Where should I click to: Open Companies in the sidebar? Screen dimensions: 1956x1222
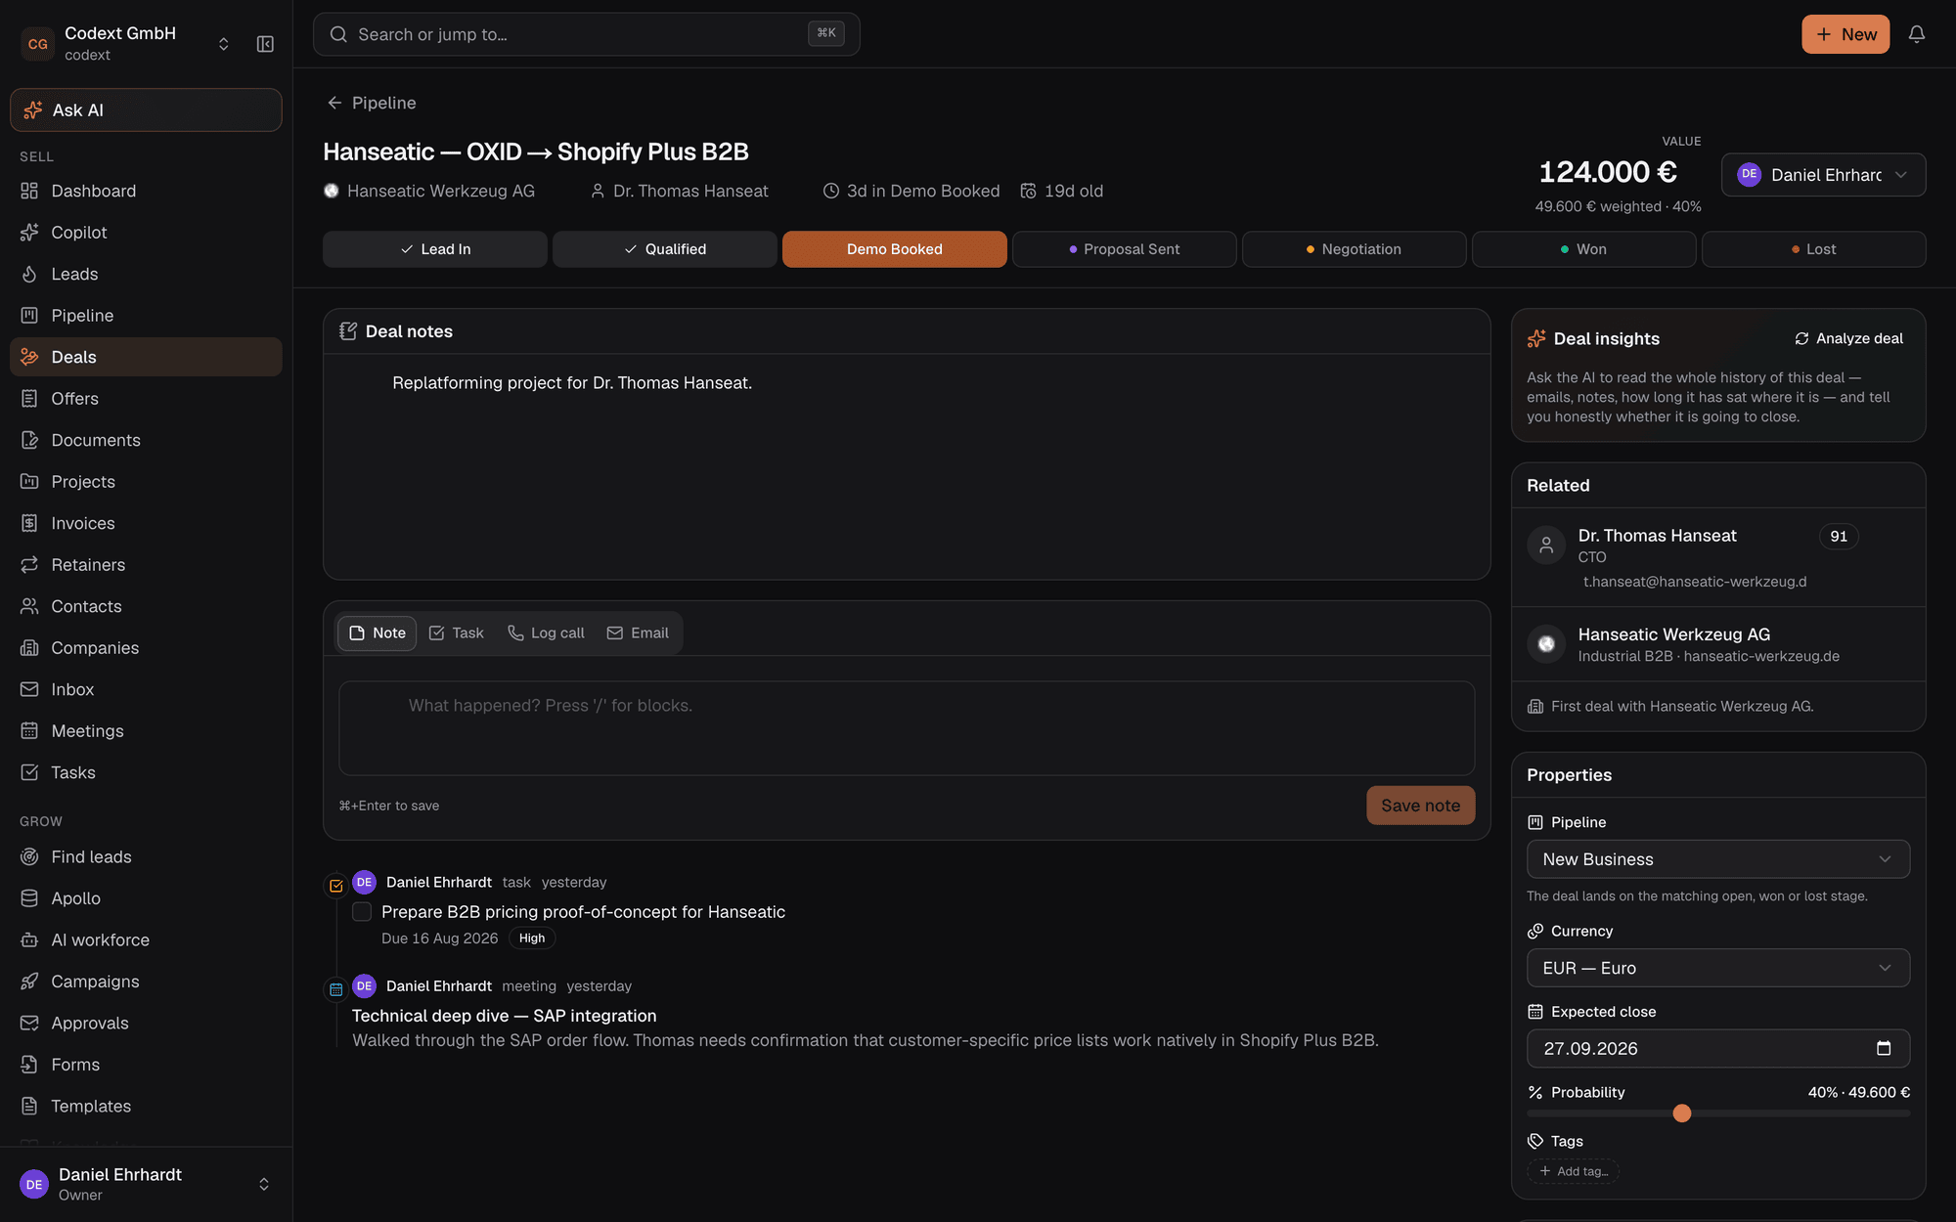tap(146, 648)
